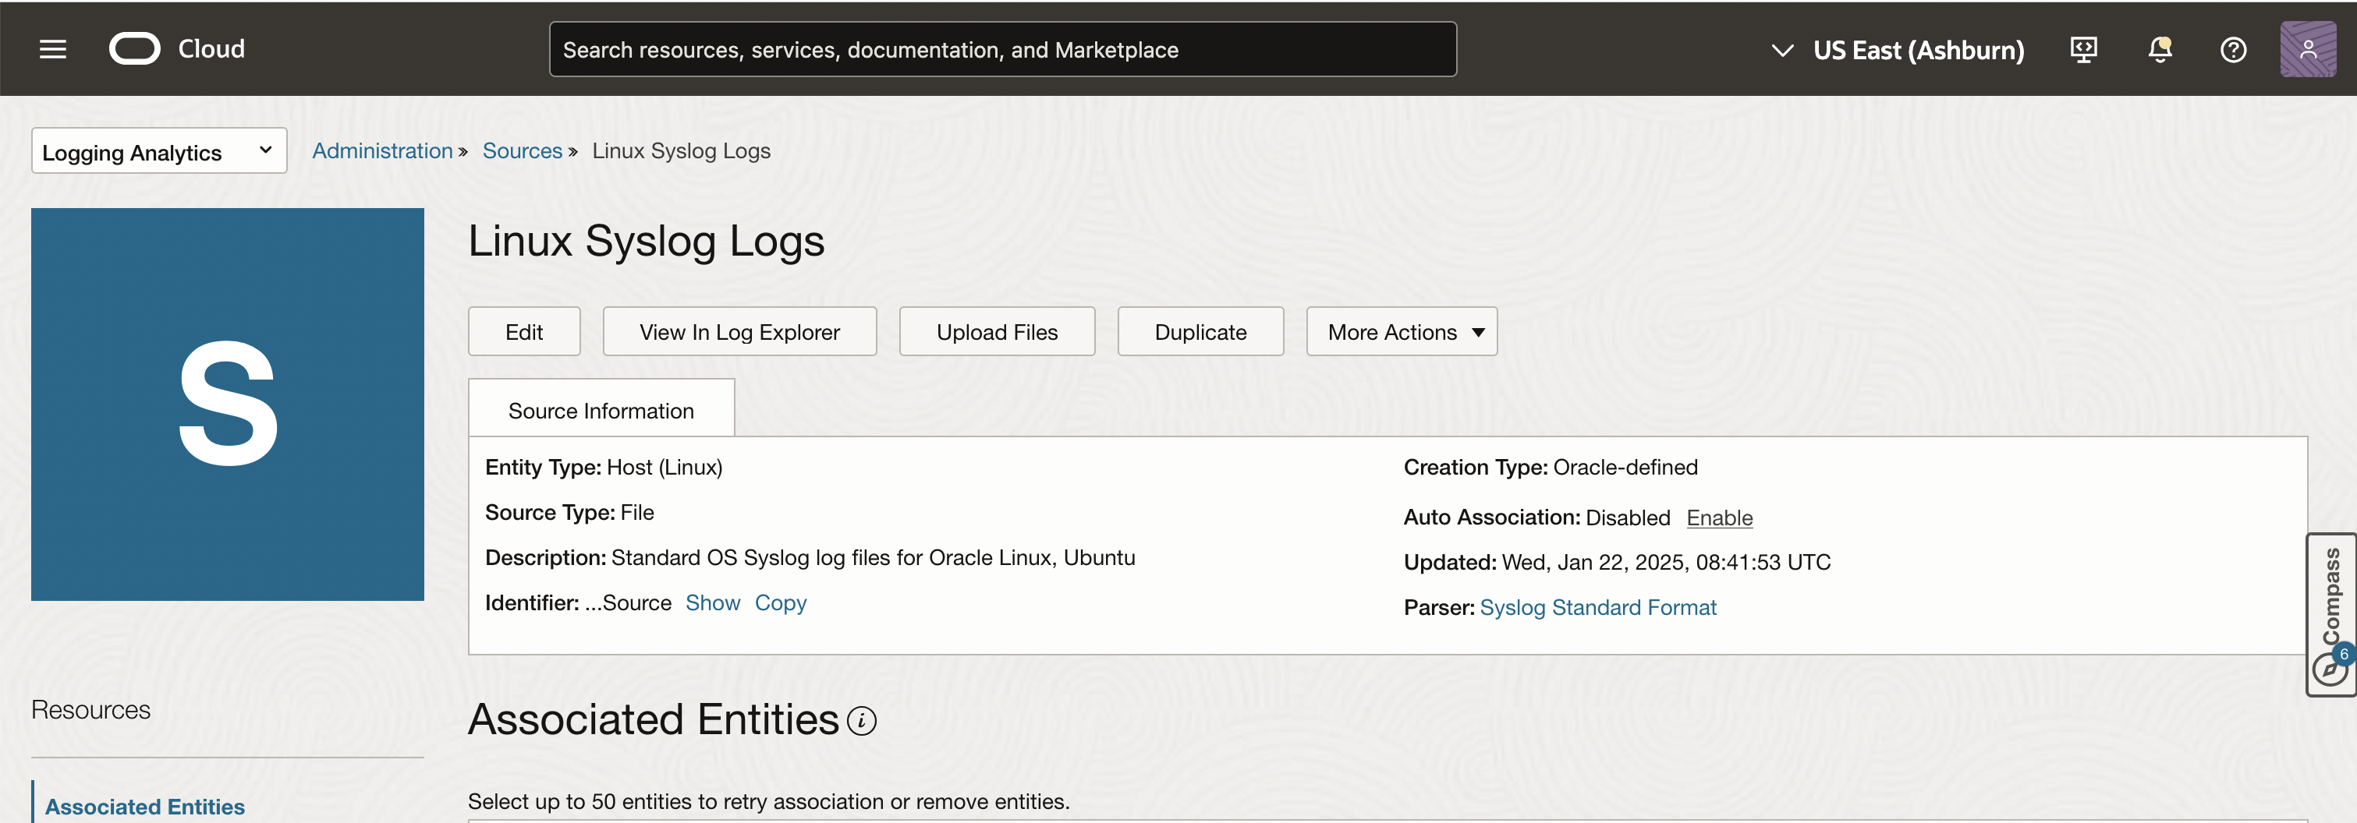Screen dimensions: 2357x823
Task: Open the user profile avatar menu
Action: 2308,49
